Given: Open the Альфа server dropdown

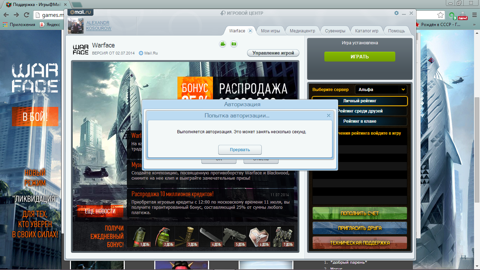Looking at the screenshot, I should [381, 90].
